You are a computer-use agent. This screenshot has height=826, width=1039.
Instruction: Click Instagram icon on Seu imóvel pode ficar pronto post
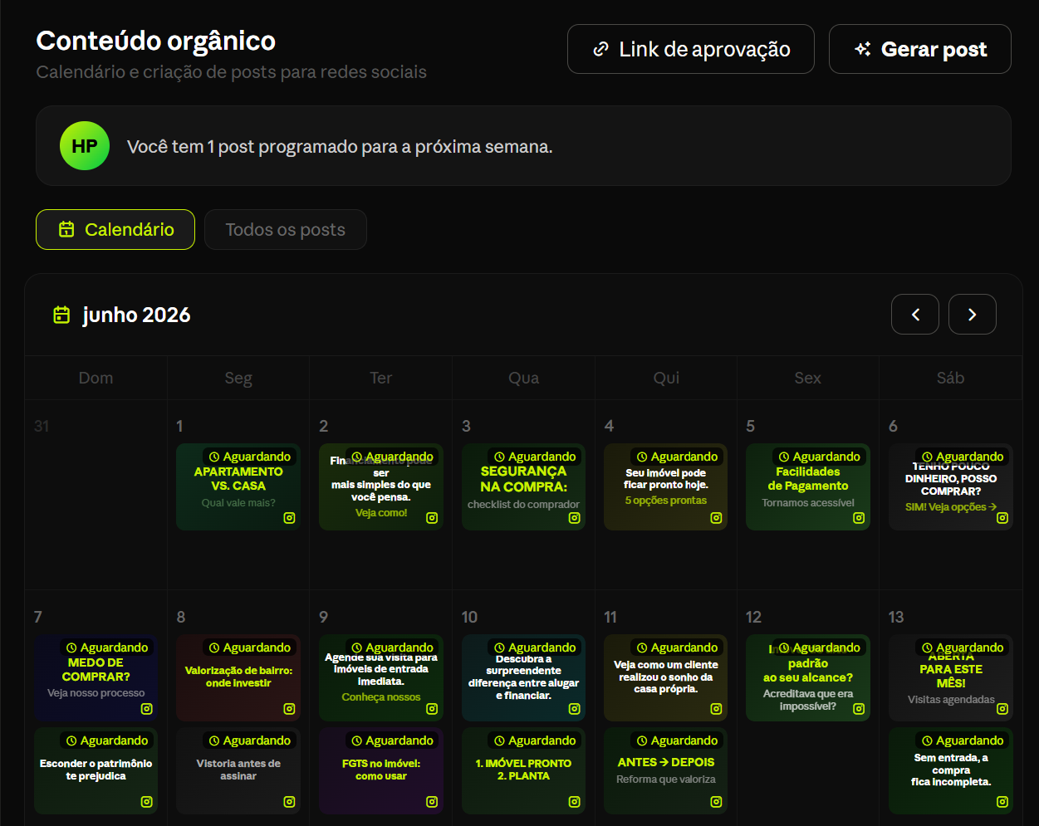click(716, 518)
